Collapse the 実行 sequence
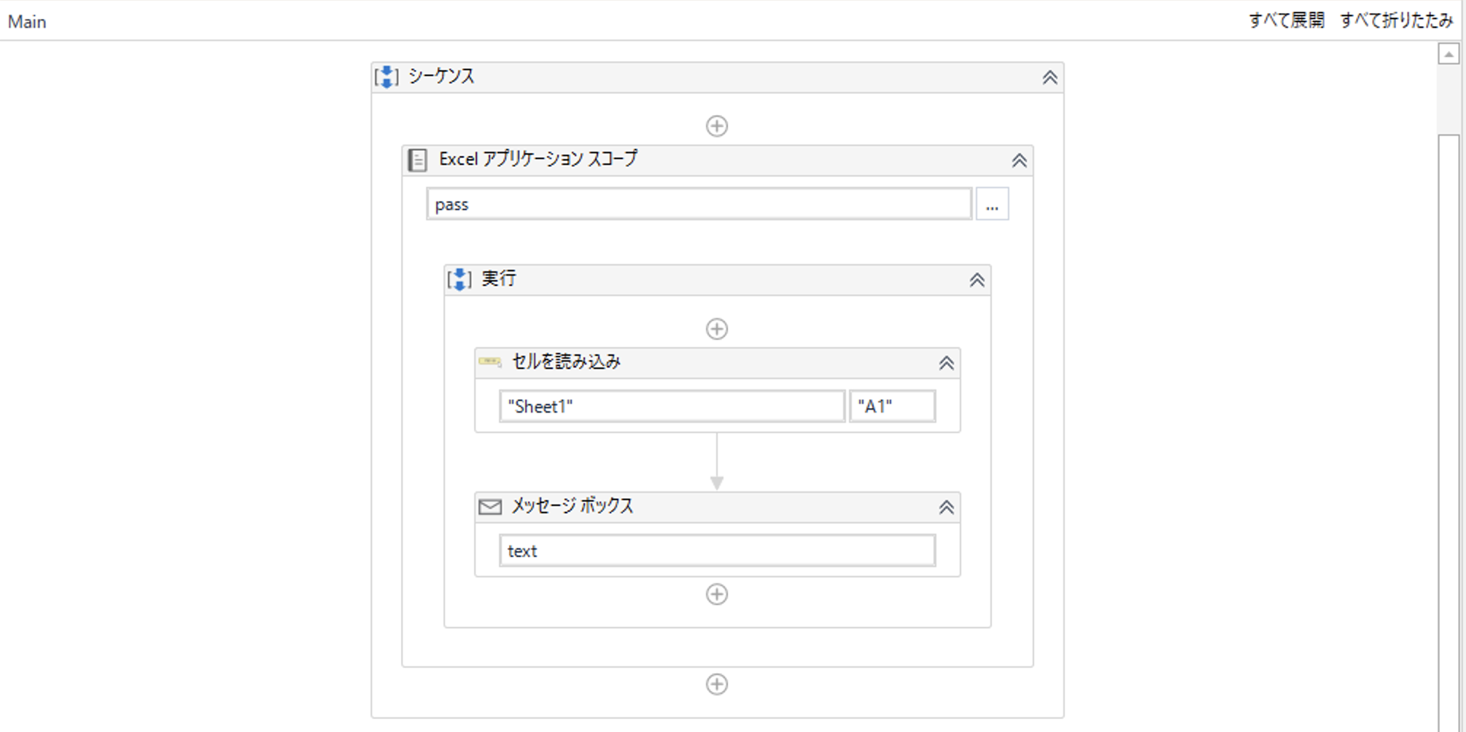 pyautogui.click(x=977, y=280)
